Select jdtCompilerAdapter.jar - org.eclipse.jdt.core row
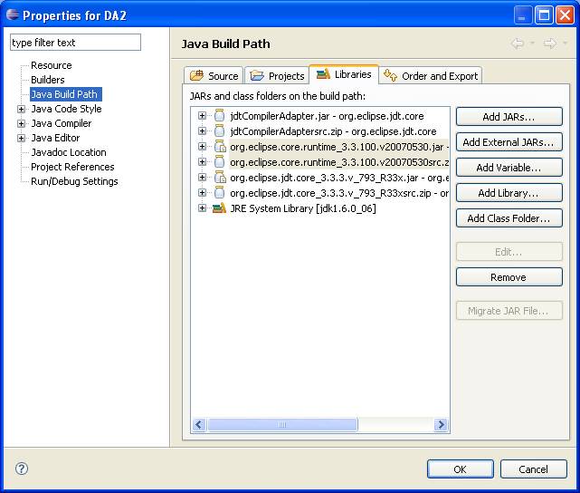This screenshot has width=580, height=493. [327, 116]
